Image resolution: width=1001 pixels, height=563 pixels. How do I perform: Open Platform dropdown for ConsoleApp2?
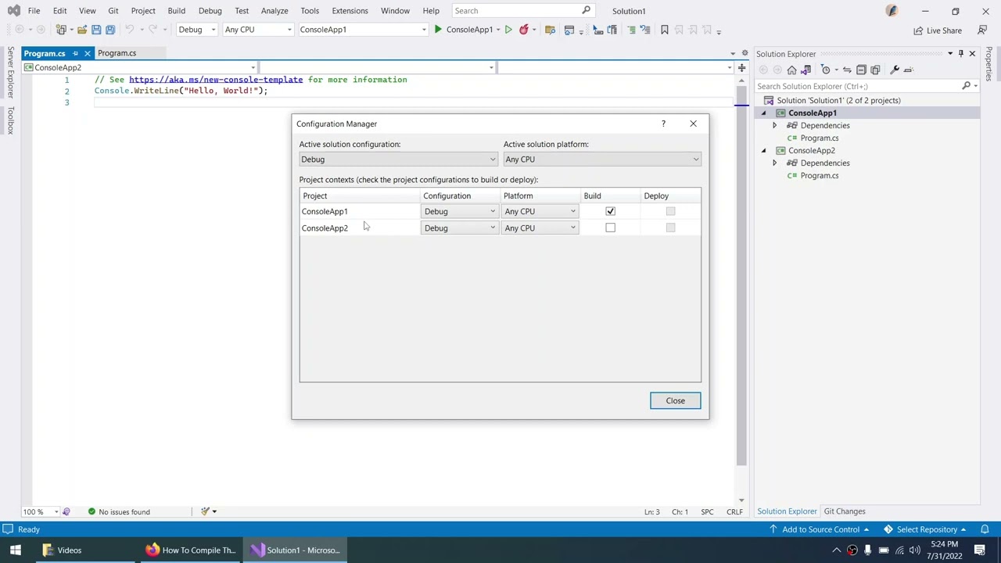coord(540,228)
